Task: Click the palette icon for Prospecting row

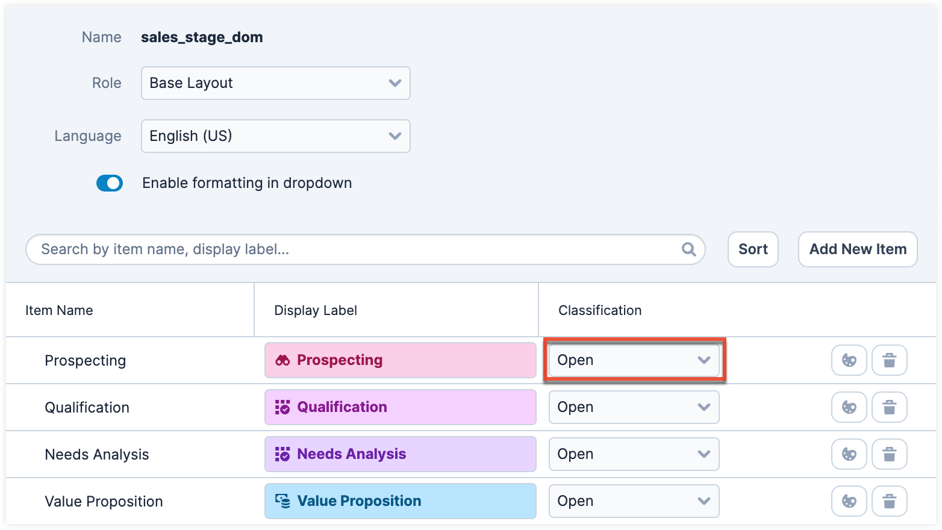Action: tap(849, 360)
